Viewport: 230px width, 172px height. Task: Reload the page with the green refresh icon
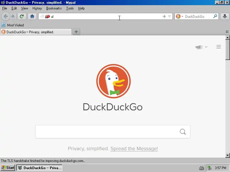(x=22, y=16)
